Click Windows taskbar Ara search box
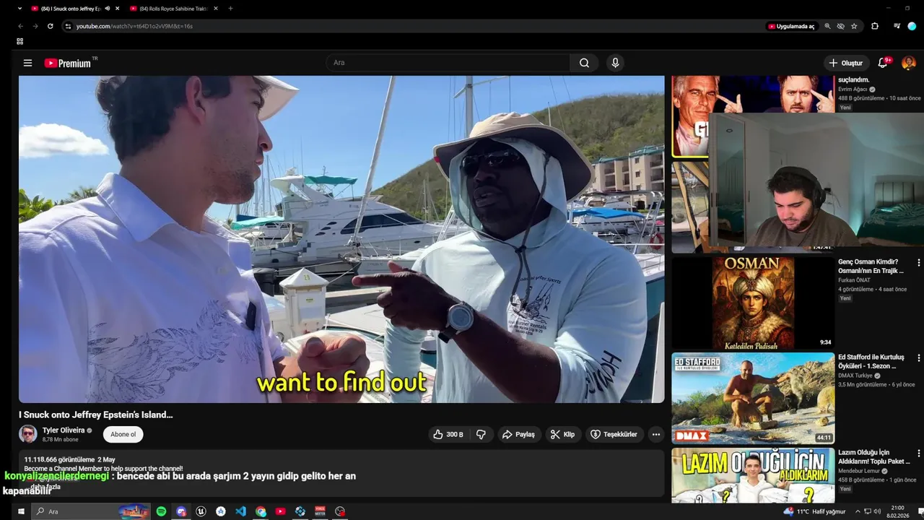The image size is (924, 520). [x=91, y=511]
